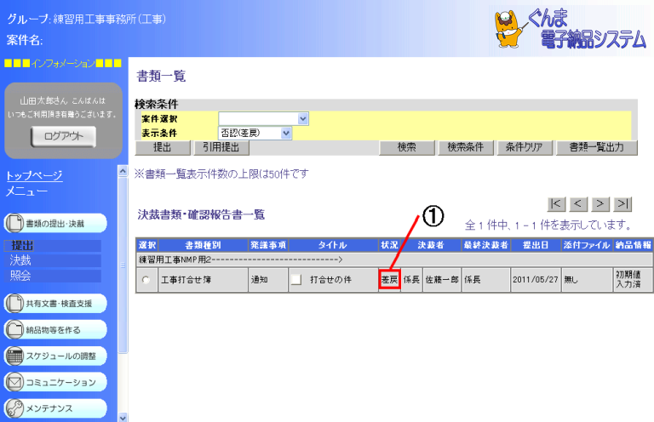Open スケジュールの調整 calendar icon
This screenshot has height=422, width=654.
coord(14,356)
